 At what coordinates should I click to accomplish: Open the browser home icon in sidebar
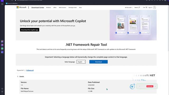(2, 4)
